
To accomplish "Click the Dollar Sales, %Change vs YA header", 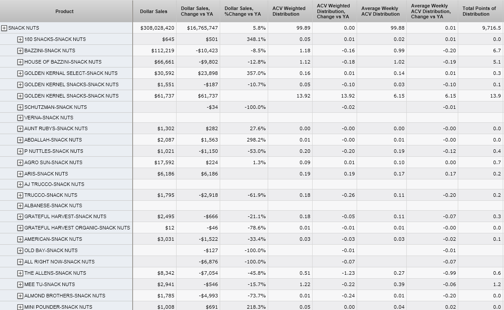I will (242, 11).
